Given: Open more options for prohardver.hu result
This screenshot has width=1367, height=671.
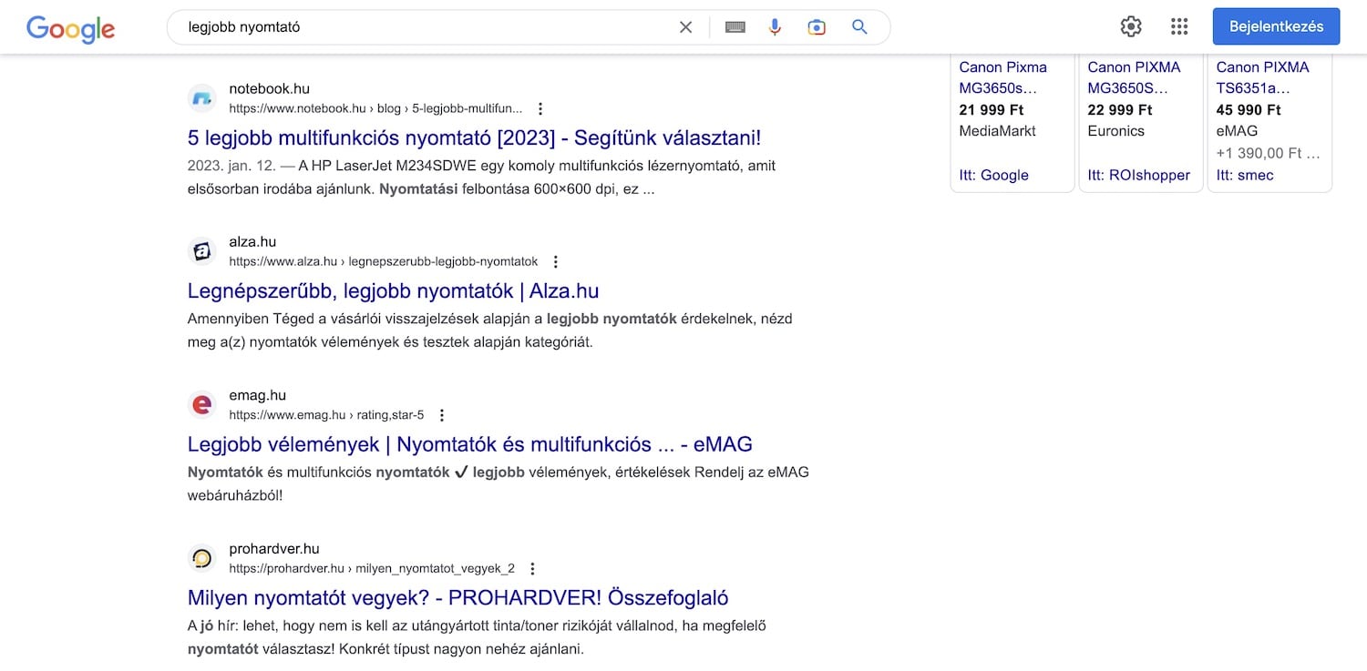Looking at the screenshot, I should [533, 568].
